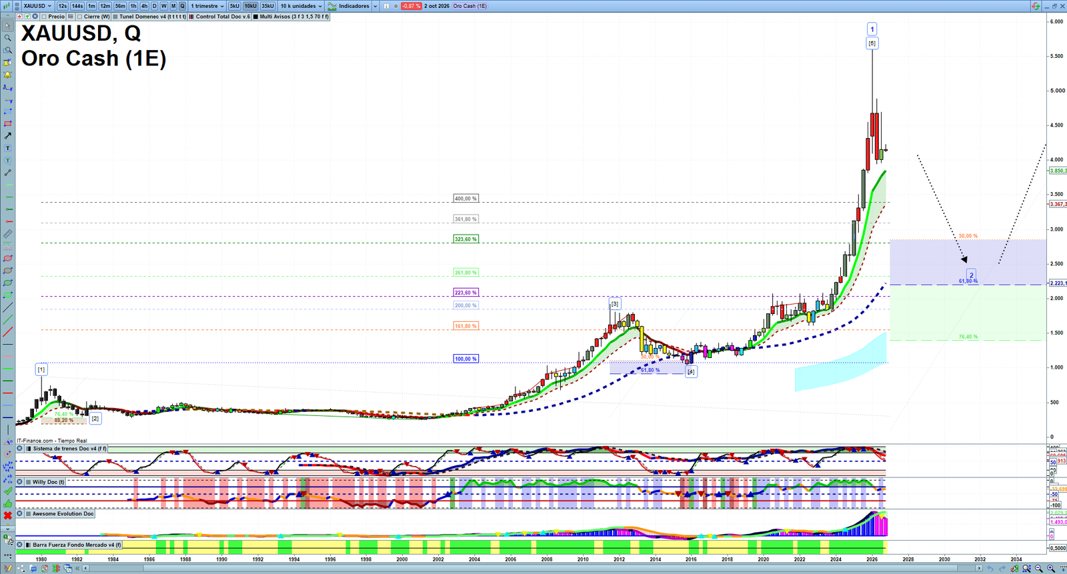Click the speech-bubble text tool
This screenshot has height=574, width=1067.
7,161
